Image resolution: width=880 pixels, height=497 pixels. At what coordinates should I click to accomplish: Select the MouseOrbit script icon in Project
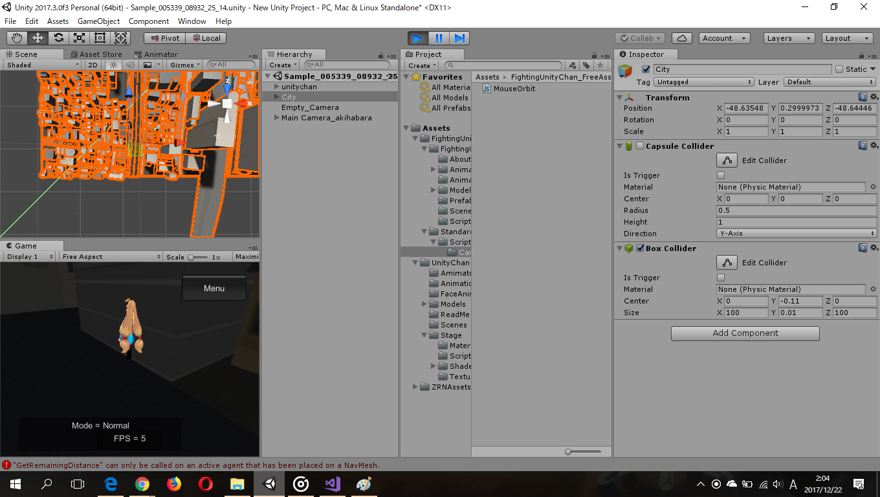click(487, 88)
